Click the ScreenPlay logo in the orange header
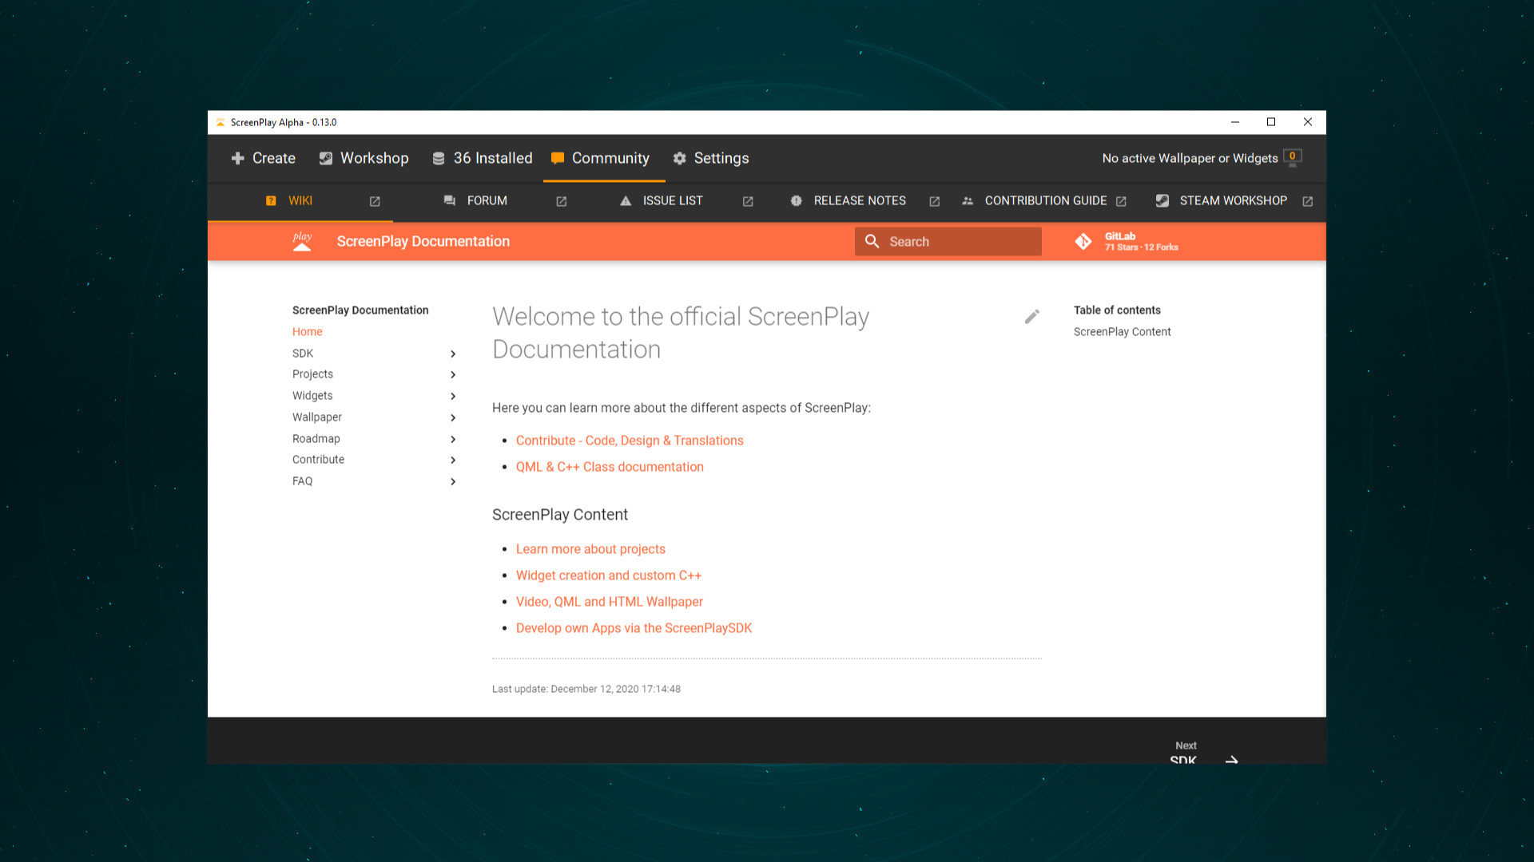This screenshot has width=1534, height=862. pos(302,241)
